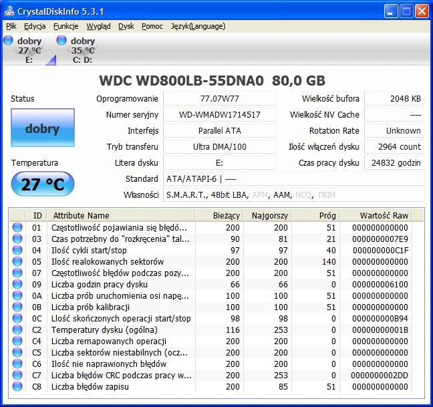
Task: Click the Próg column header
Action: pyautogui.click(x=315, y=215)
